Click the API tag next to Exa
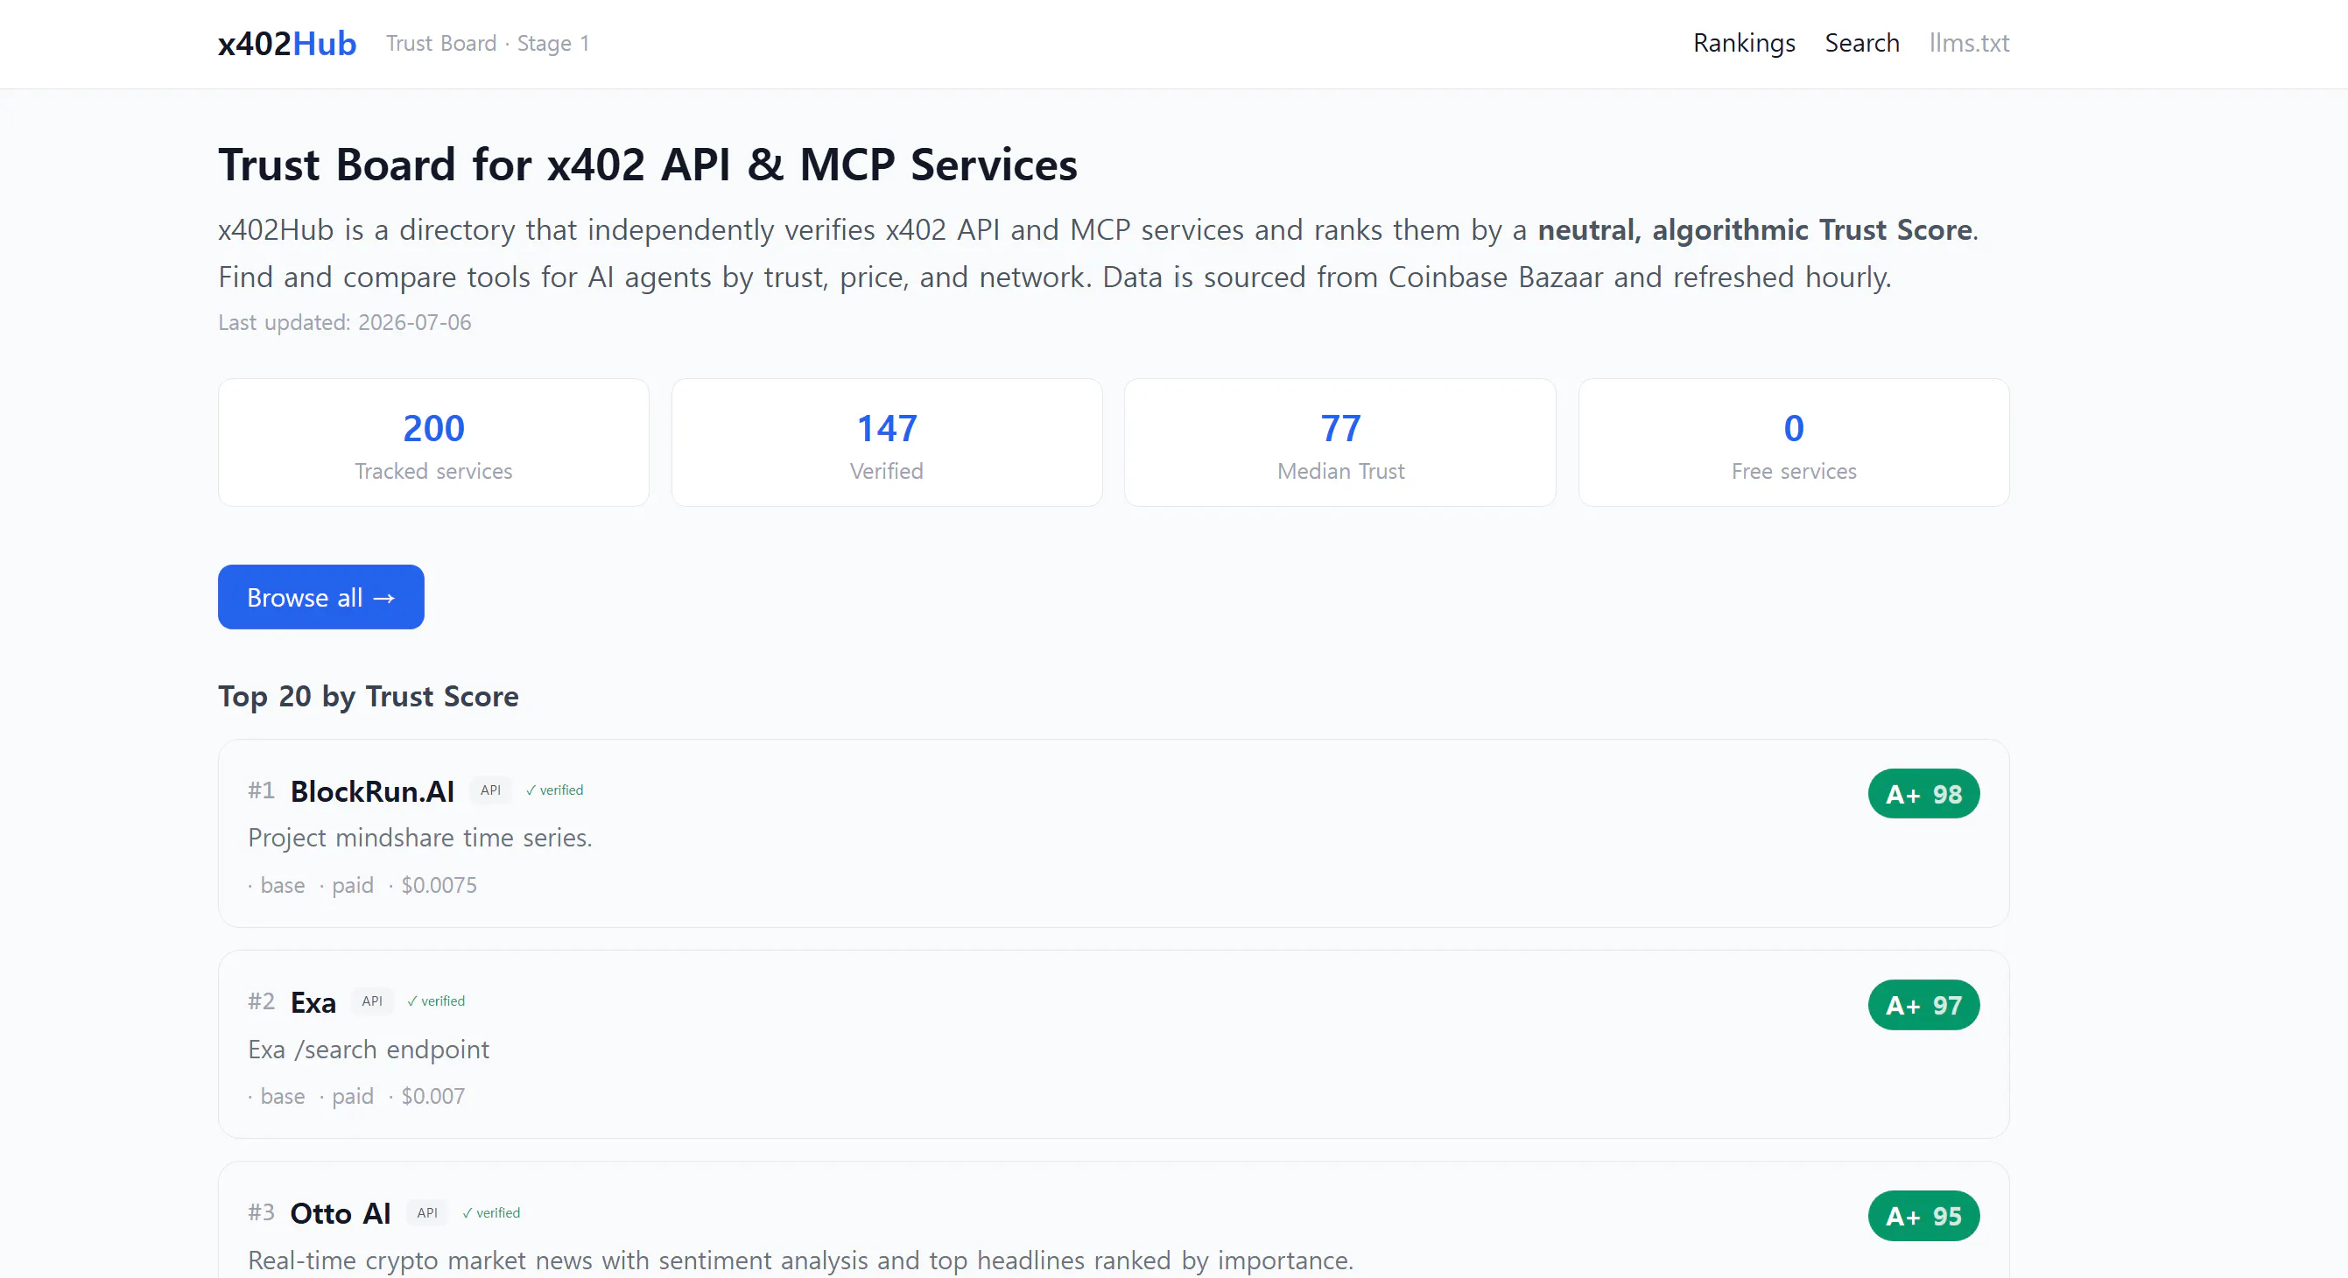Screen dimensions: 2348x1278 (x=372, y=1001)
